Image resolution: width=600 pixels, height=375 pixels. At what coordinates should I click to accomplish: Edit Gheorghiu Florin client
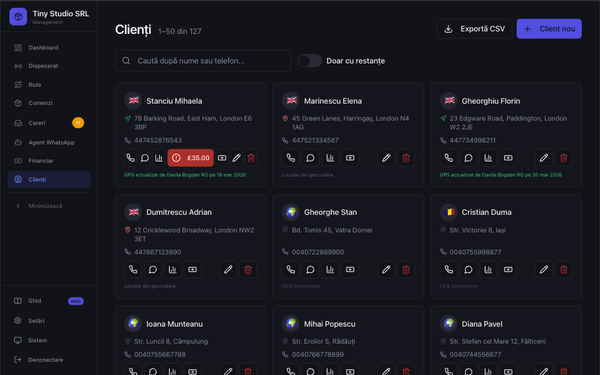544,158
